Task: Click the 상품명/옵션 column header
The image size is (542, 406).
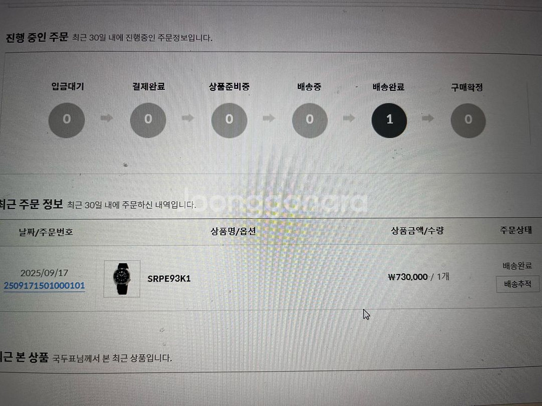Action: point(233,231)
